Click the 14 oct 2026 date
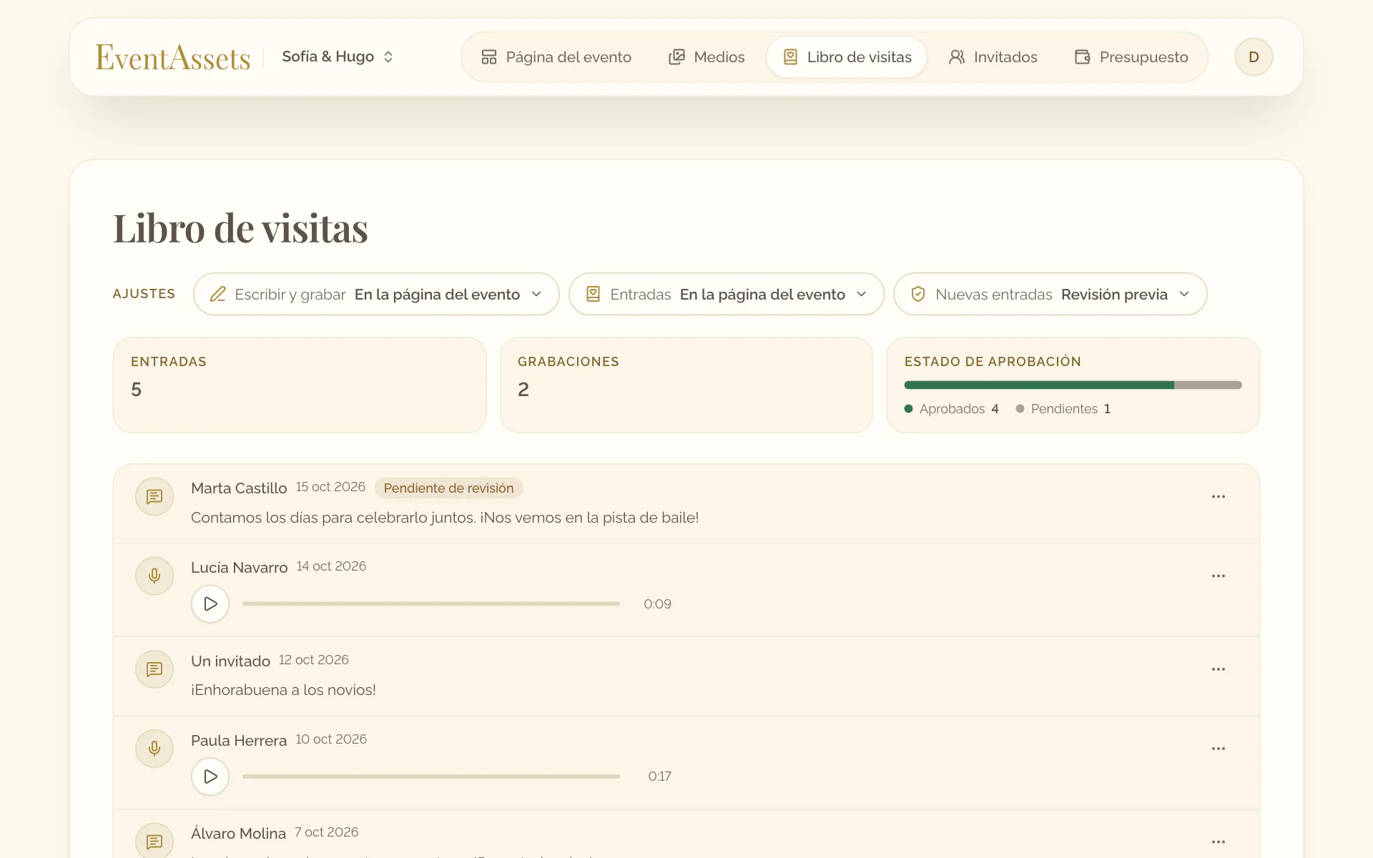The height and width of the screenshot is (858, 1373). click(x=331, y=566)
